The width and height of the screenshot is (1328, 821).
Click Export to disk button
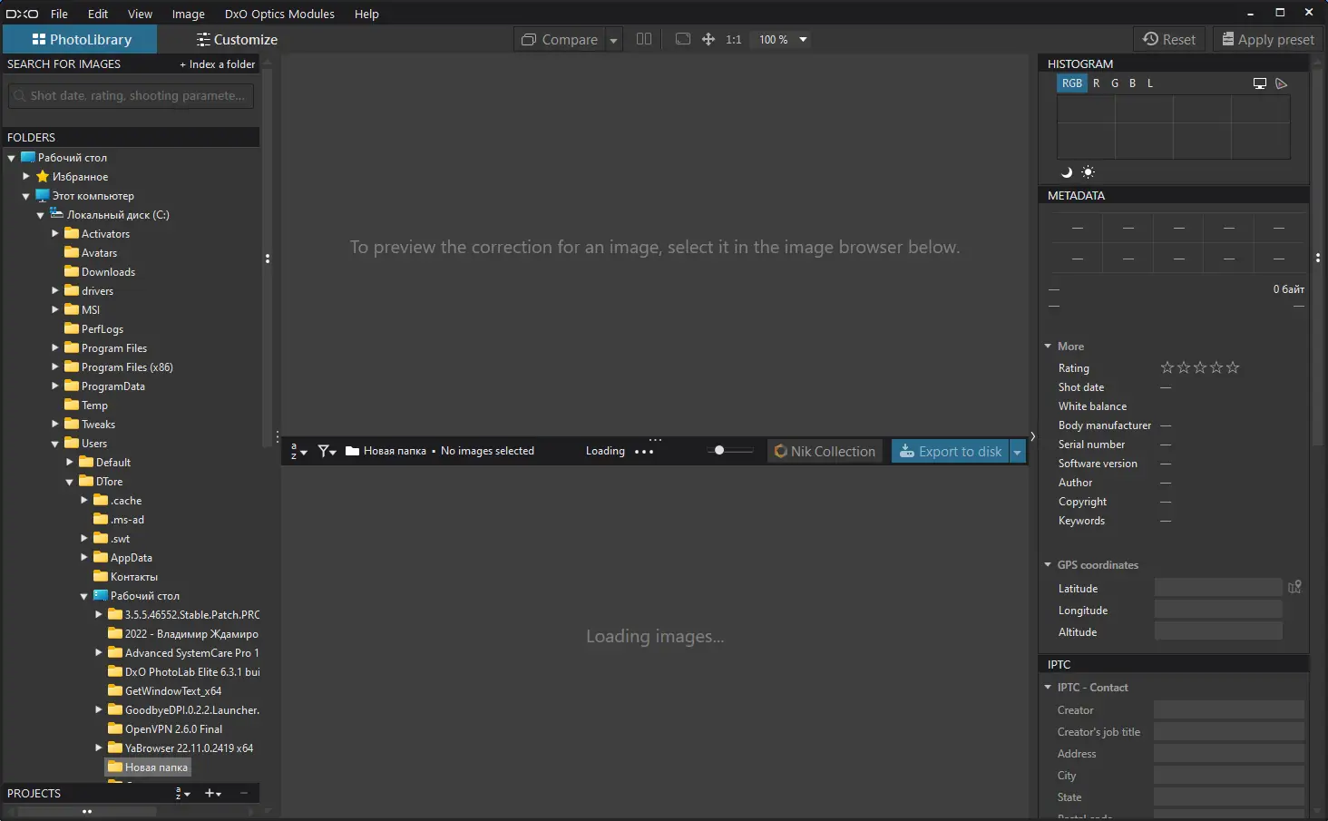point(951,452)
